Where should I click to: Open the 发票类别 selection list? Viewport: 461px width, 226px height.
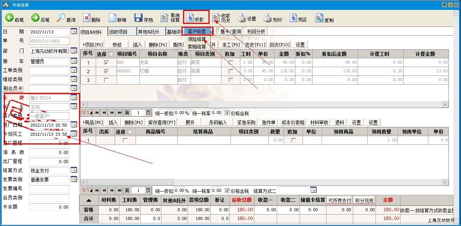(74, 179)
